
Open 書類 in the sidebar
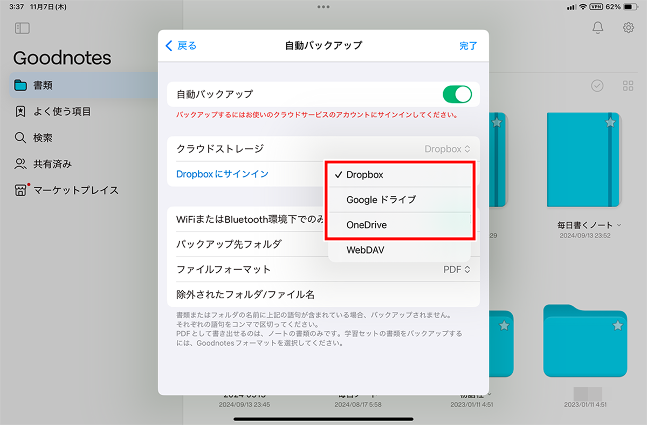tap(85, 85)
